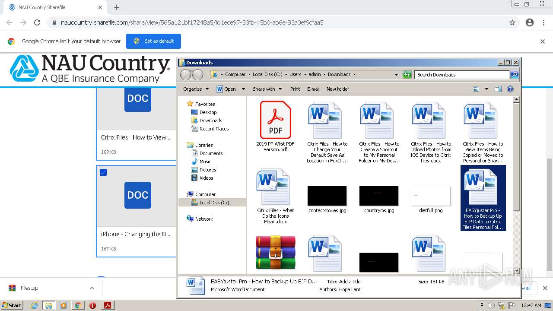Click admin in the address breadcrumb
Screen dimensions: 553x311
tap(315, 74)
